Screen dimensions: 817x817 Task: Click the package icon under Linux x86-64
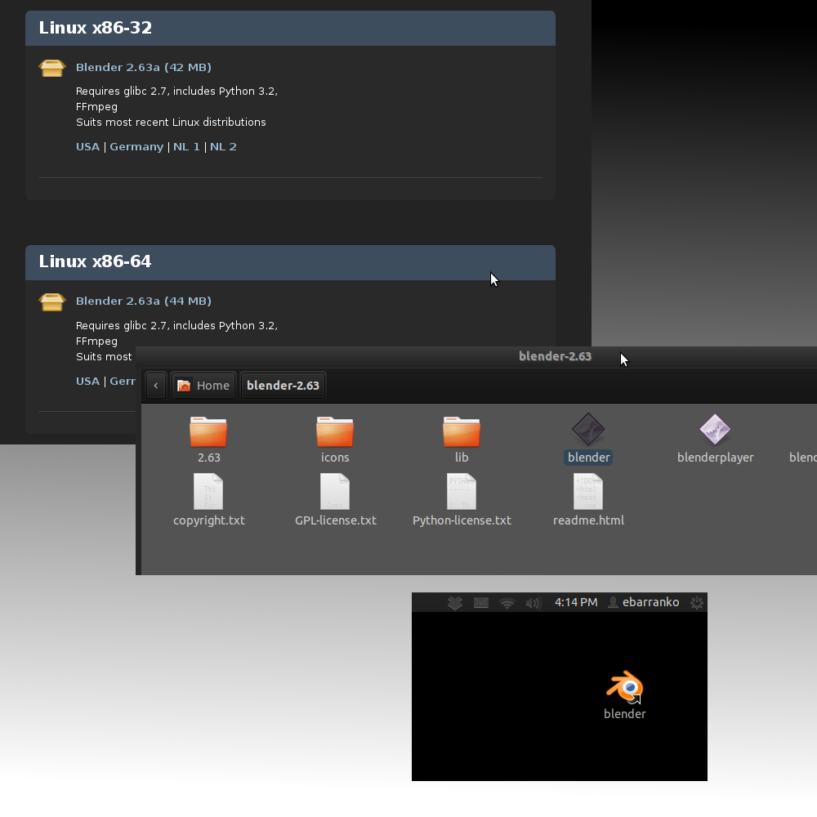(52, 302)
